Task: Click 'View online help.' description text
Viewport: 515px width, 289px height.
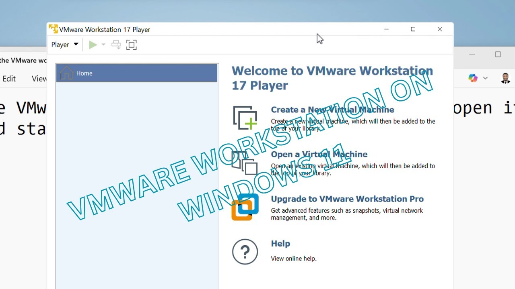Action: click(x=294, y=258)
